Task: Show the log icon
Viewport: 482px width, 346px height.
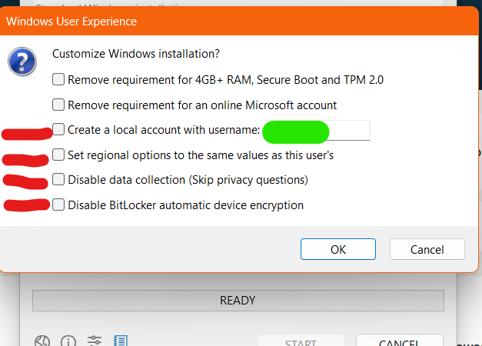Action: coord(120,341)
